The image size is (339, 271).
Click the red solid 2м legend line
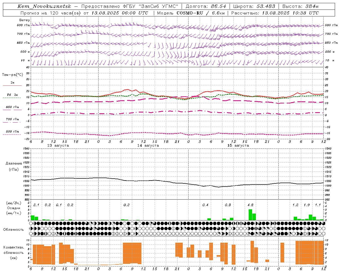12,85
